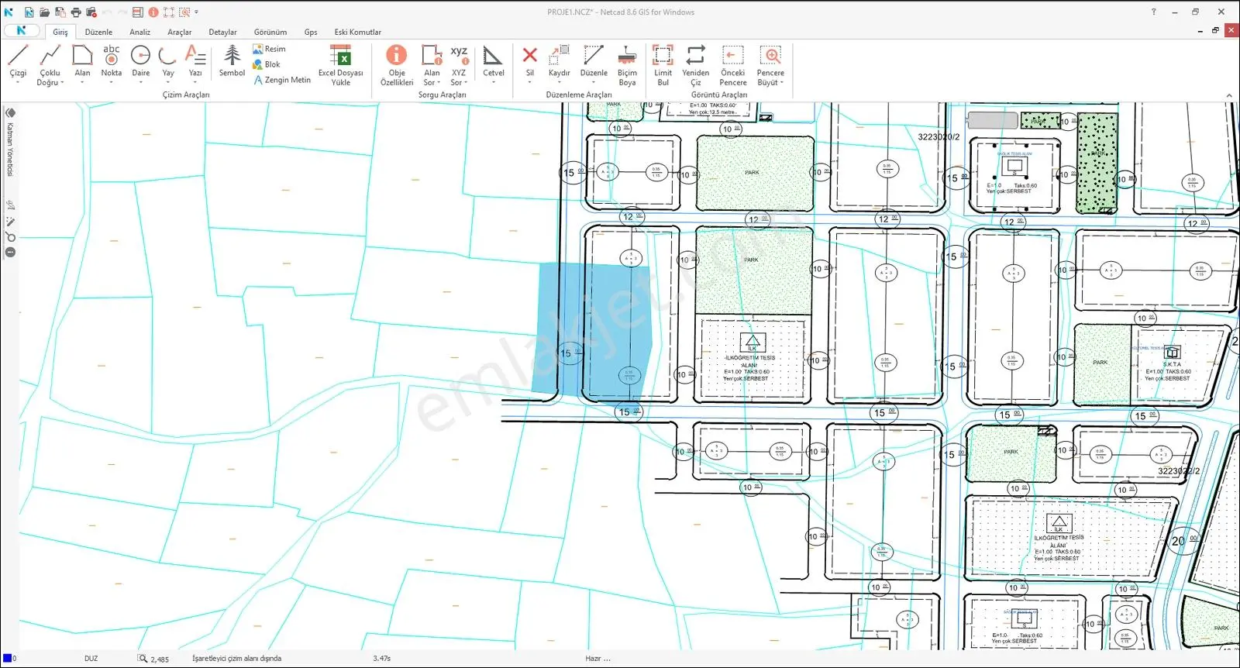Choose the Biçim Boya format painter
Viewport: 1240px width, 668px height.
point(627,64)
